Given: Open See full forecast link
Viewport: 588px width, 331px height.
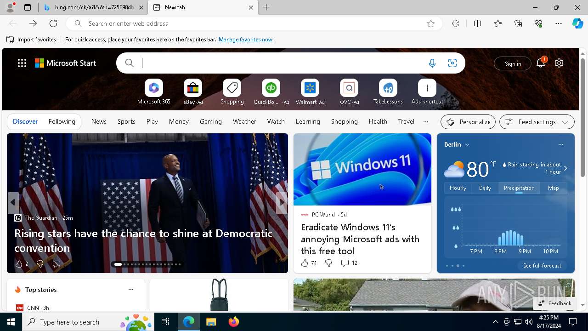Looking at the screenshot, I should point(542,266).
